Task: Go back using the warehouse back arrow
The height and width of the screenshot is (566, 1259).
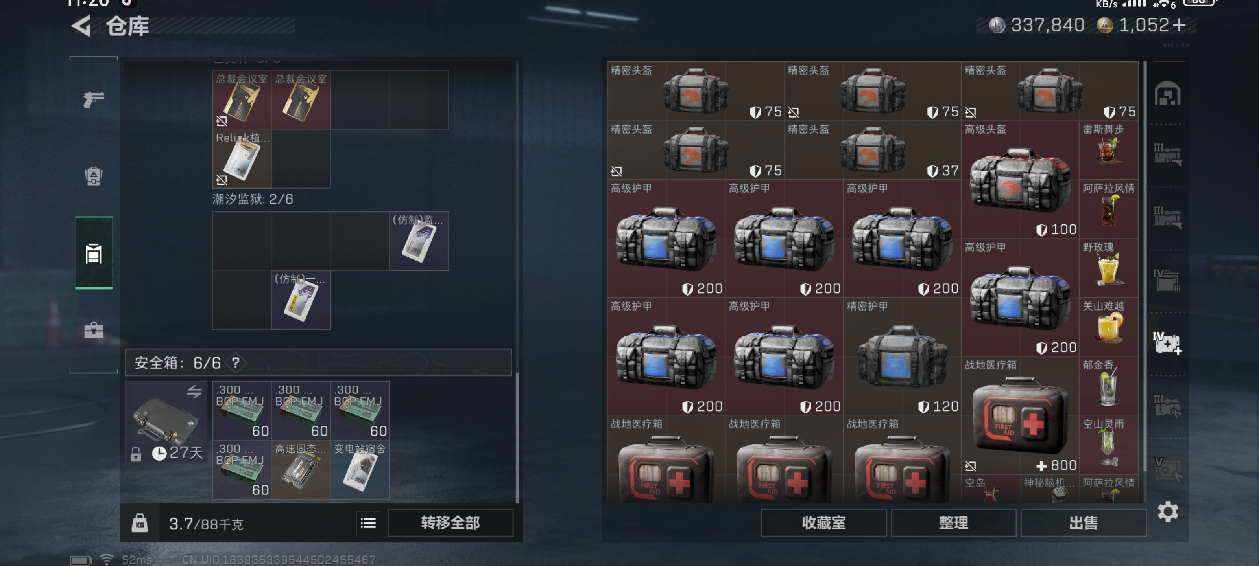Action: (81, 26)
